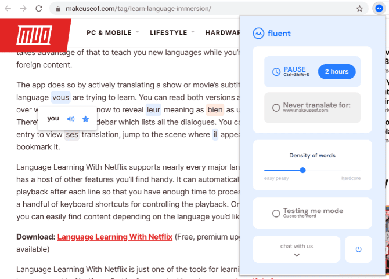
Task: Click the 'Download:' bold label
Action: [x=36, y=237]
